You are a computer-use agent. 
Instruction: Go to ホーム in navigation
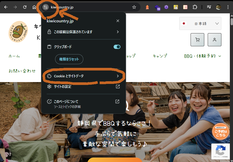point(14,56)
